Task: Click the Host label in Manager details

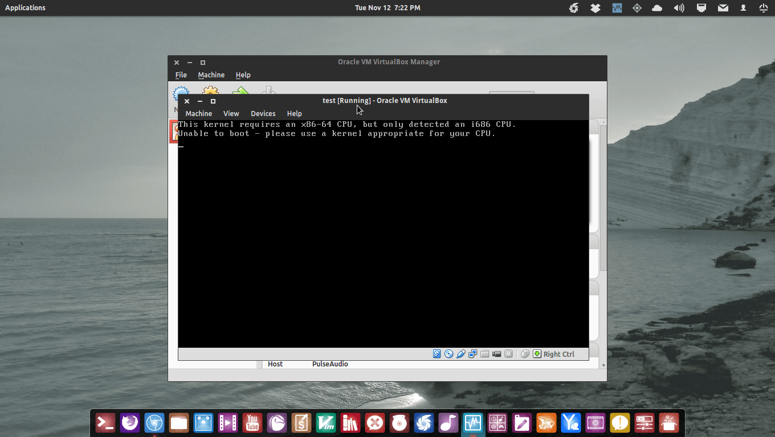Action: pos(275,364)
